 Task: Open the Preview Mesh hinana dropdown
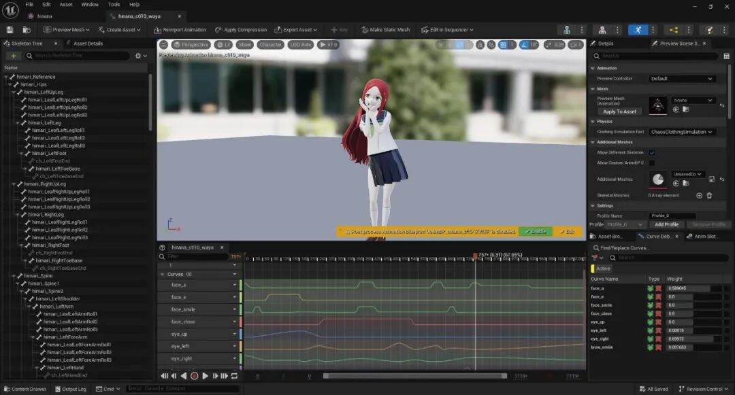pos(693,100)
